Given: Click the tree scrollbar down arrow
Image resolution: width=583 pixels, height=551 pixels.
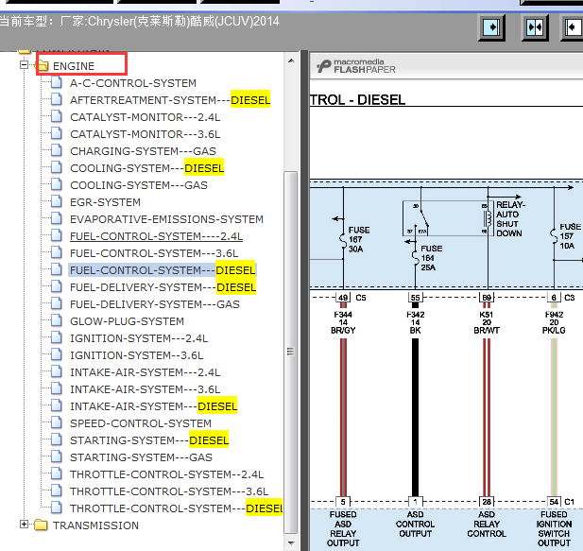Looking at the screenshot, I should pos(291,543).
